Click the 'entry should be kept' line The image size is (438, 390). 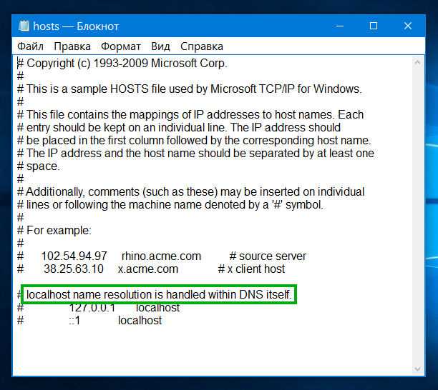click(x=179, y=127)
